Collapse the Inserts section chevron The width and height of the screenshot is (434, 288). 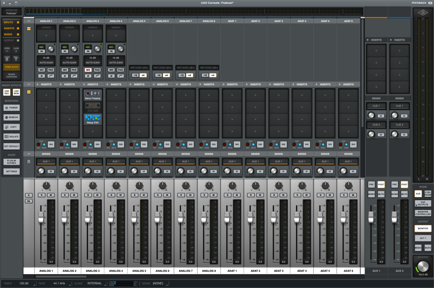pyautogui.click(x=29, y=84)
